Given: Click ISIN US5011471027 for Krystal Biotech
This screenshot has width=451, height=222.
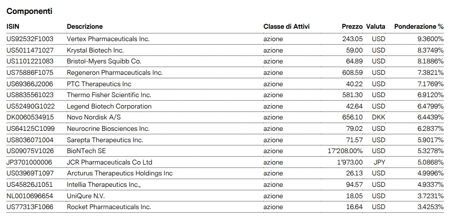Looking at the screenshot, I should coord(30,50).
